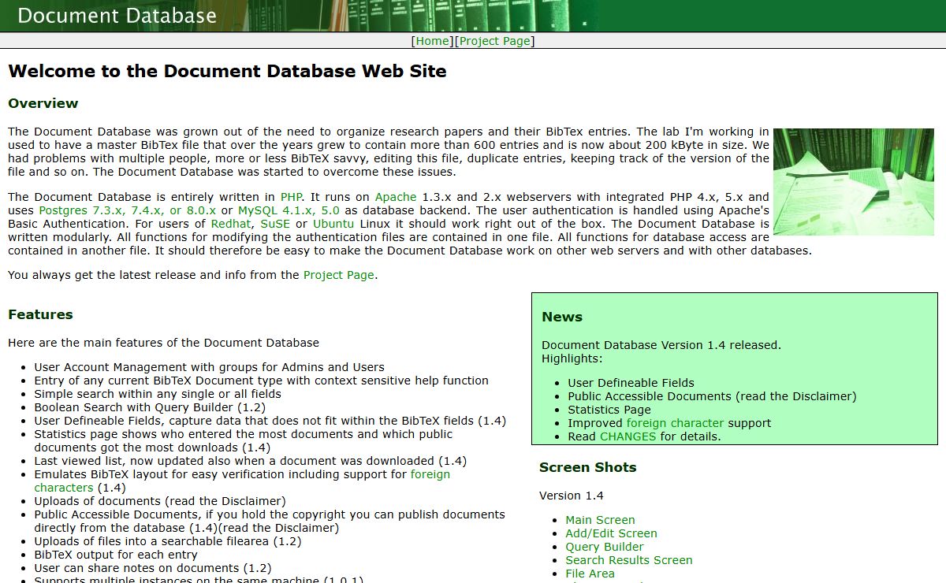Click 'User can share notes on documents (1.2)'
This screenshot has height=583, width=946.
pyautogui.click(x=152, y=568)
